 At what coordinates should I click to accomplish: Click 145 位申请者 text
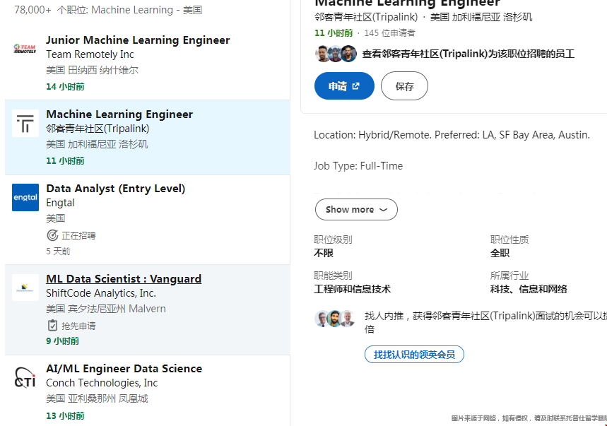(389, 33)
